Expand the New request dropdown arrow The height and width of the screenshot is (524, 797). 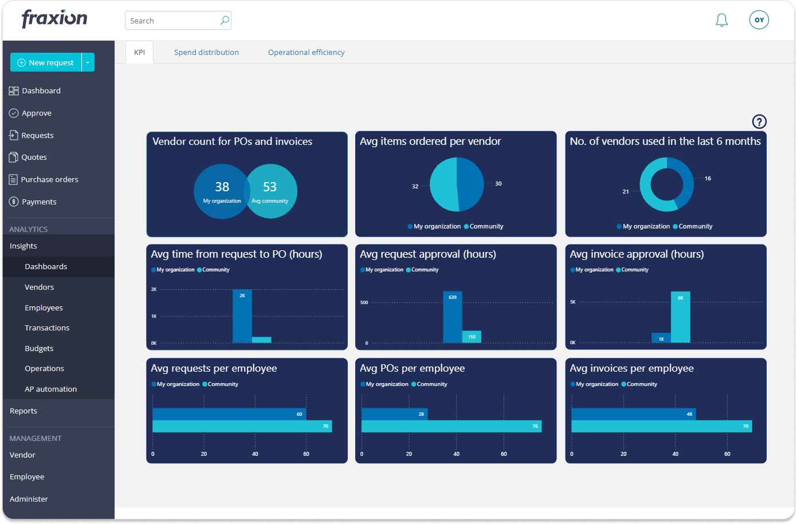coord(88,62)
